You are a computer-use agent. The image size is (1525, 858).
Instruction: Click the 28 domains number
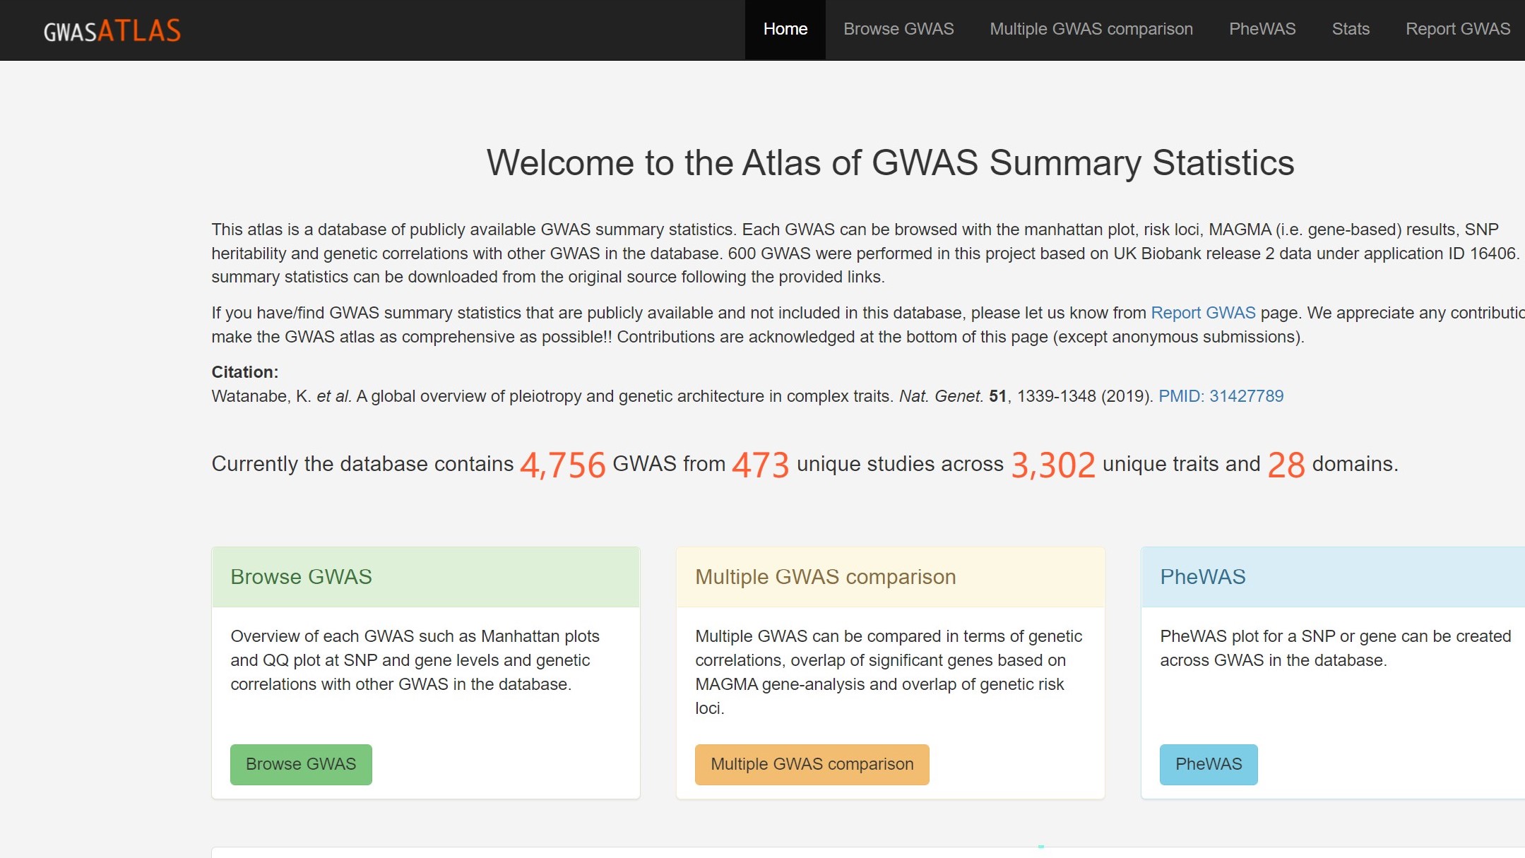1286,465
